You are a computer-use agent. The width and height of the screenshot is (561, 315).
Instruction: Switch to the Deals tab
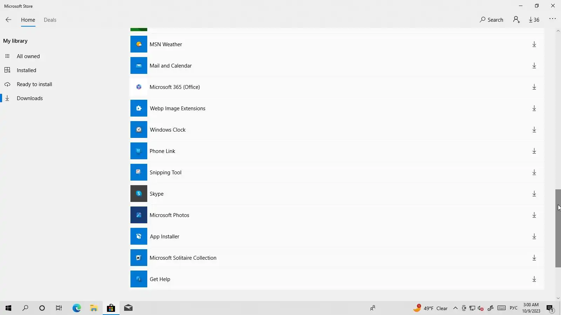(50, 20)
